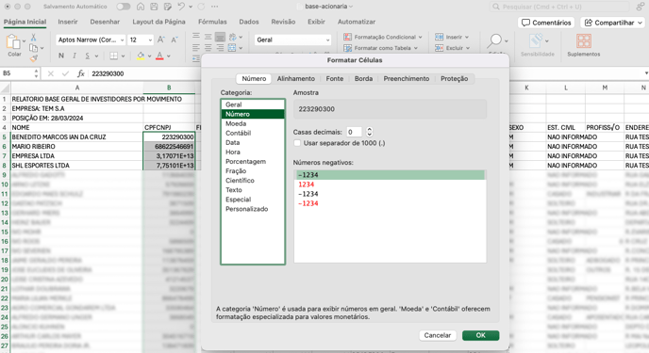Image resolution: width=649 pixels, height=353 pixels.
Task: Toggle the Salvamento Automático switch
Action: 123,7
